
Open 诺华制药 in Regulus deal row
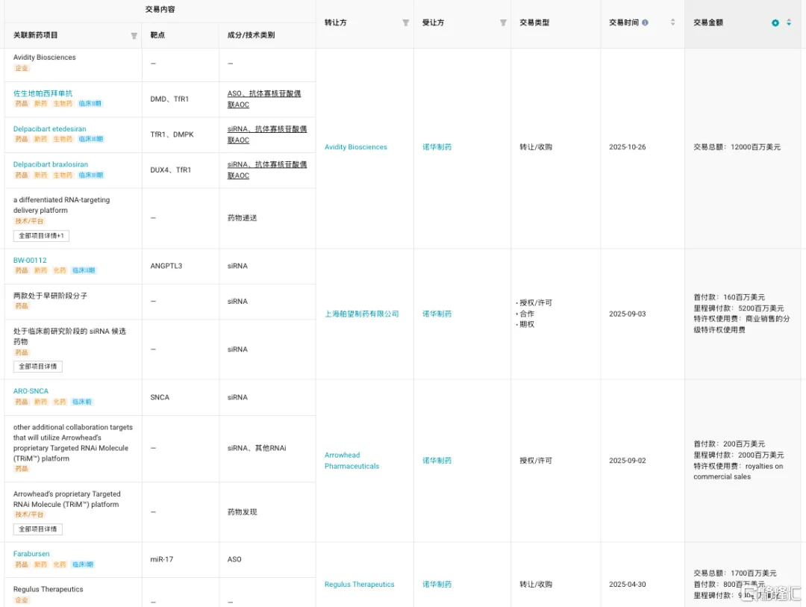coord(437,585)
